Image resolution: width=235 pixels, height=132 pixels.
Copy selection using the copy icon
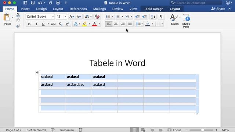(x=18, y=20)
